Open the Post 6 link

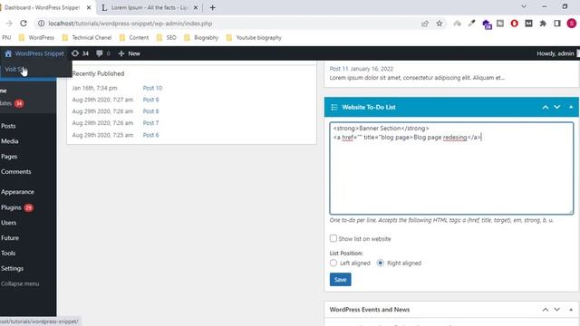(151, 135)
